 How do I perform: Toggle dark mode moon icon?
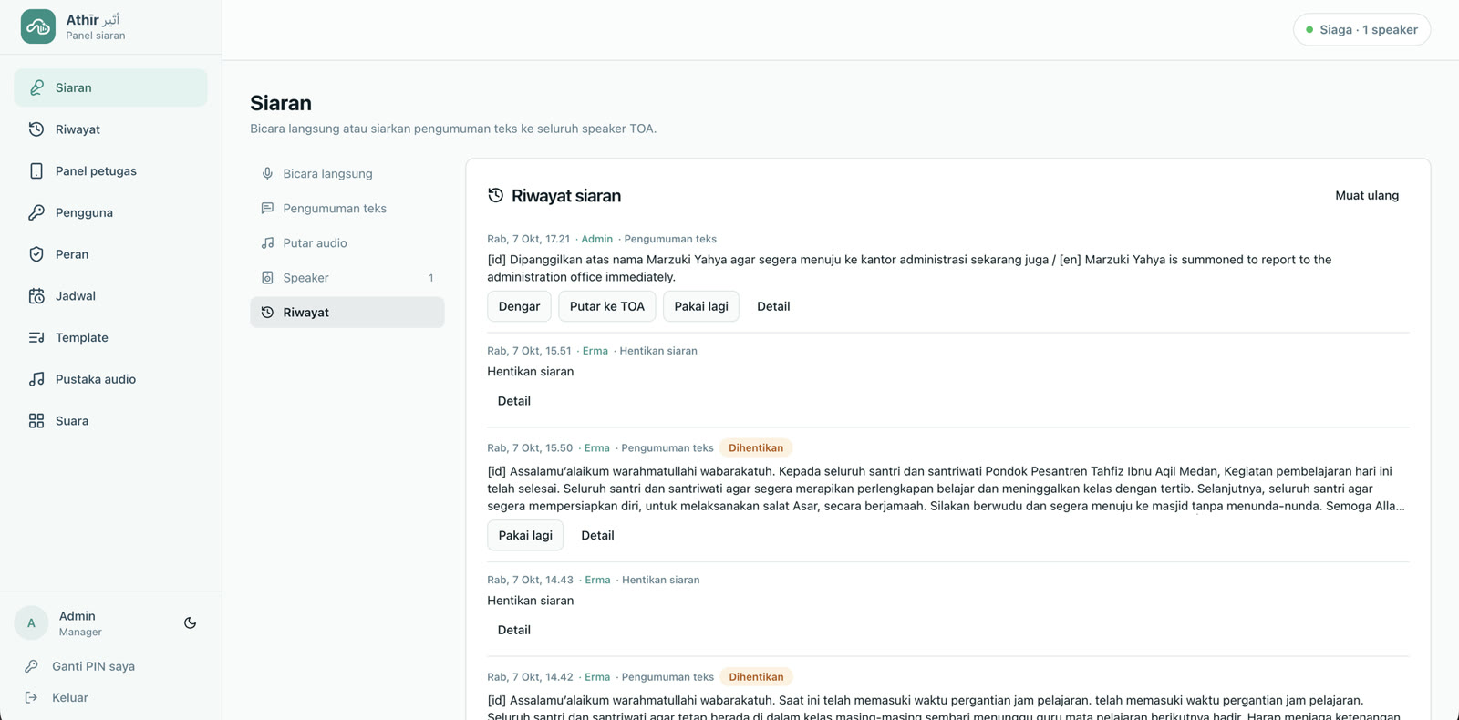[190, 623]
